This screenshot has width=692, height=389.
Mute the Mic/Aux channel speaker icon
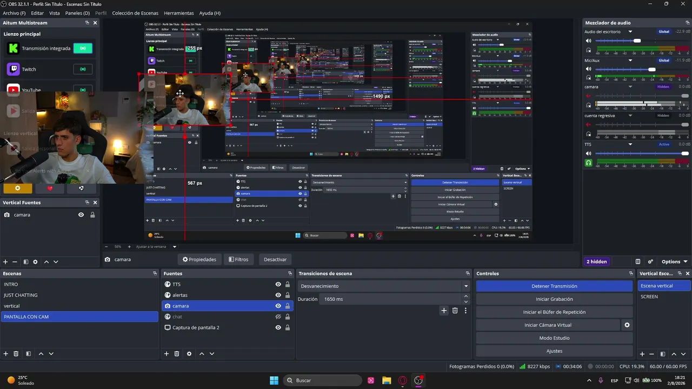(x=589, y=69)
